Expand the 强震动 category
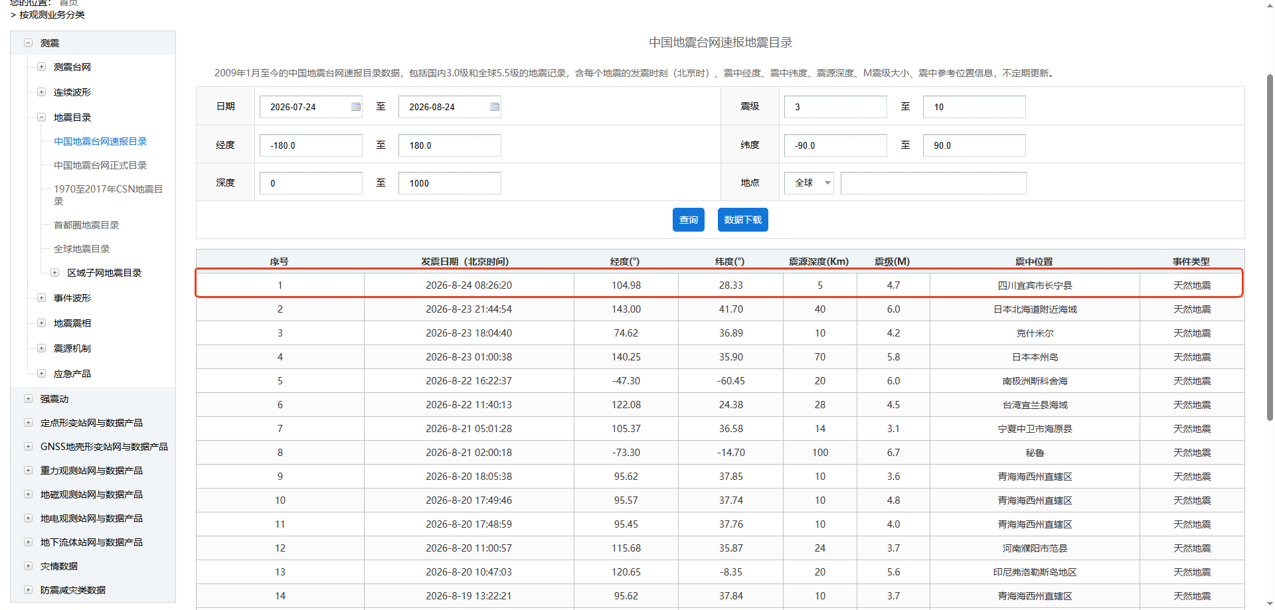The image size is (1275, 610). [x=29, y=399]
